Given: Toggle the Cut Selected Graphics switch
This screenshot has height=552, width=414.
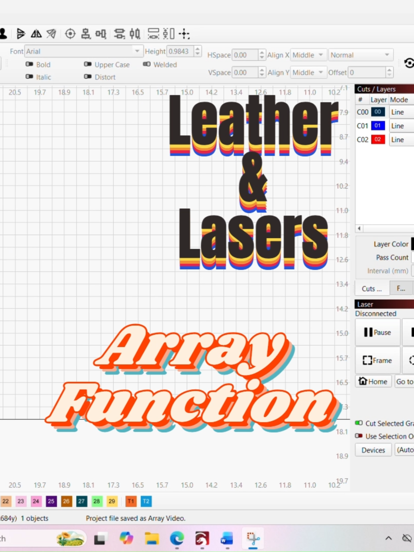Looking at the screenshot, I should [x=359, y=423].
